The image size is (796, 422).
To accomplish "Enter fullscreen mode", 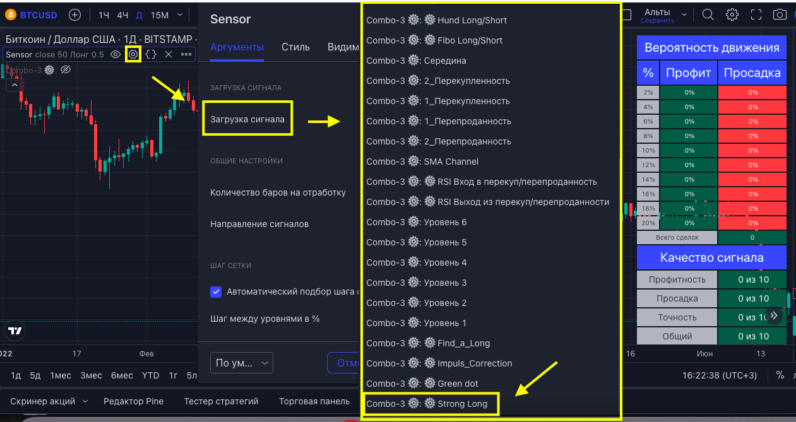I will coord(756,15).
